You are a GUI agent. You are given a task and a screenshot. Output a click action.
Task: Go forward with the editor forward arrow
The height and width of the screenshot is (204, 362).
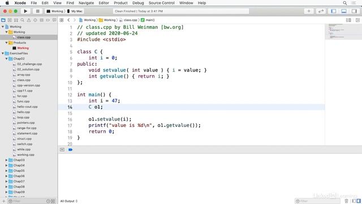point(74,20)
